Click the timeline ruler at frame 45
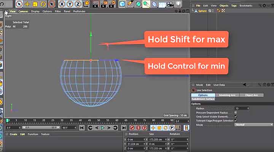The height and width of the screenshot is (152, 274). (x=89, y=121)
